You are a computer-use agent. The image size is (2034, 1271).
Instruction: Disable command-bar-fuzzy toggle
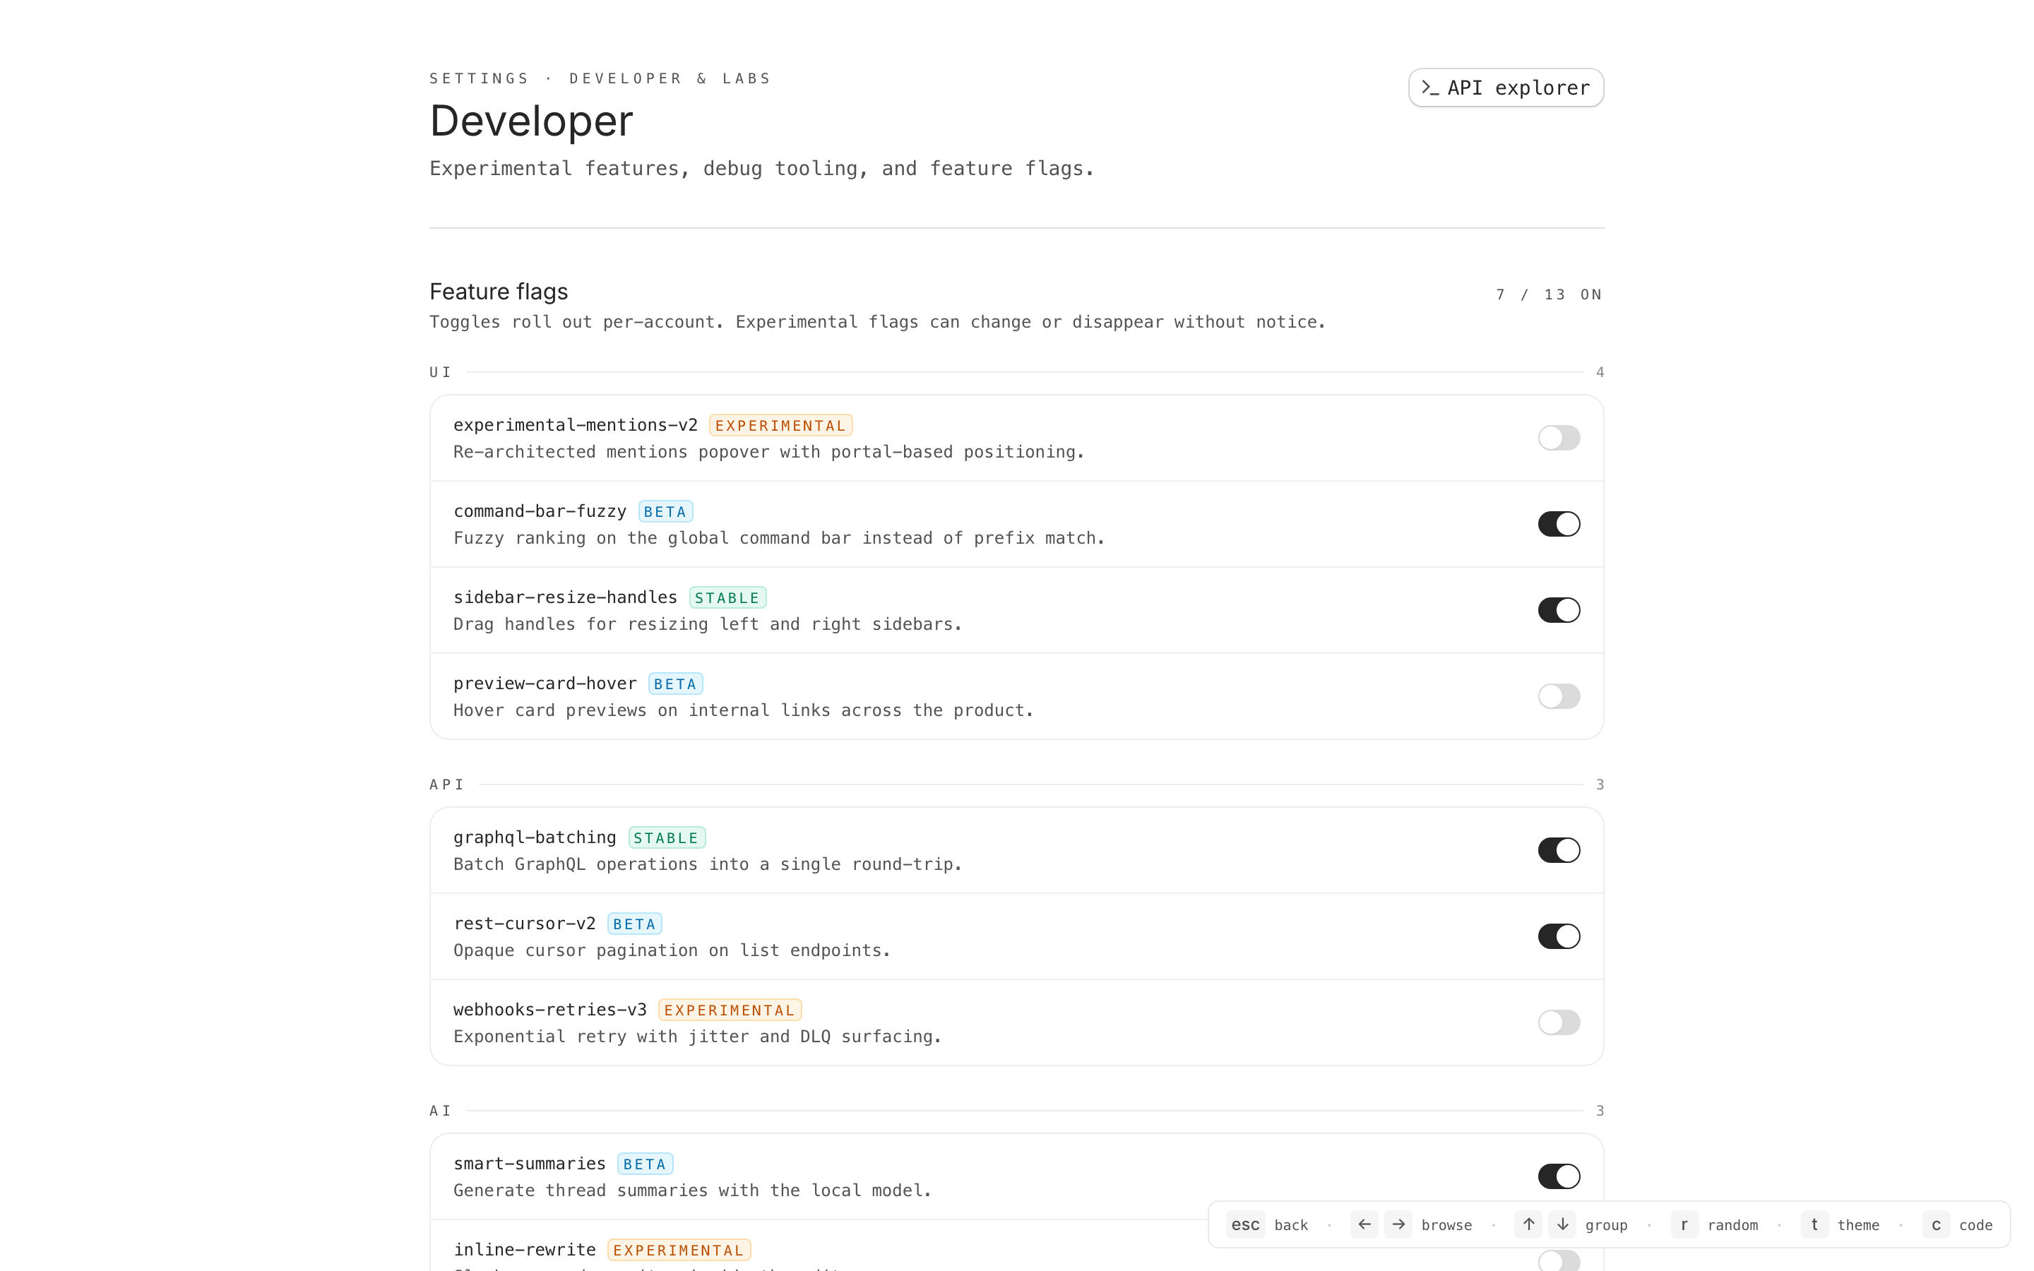(1558, 524)
